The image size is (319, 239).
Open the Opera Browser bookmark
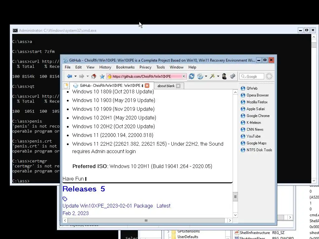pyautogui.click(x=255, y=95)
